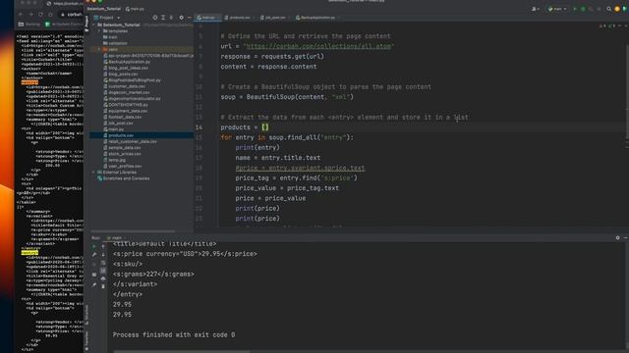
Task: Toggle the Project tool window side tab
Action: 86,24
